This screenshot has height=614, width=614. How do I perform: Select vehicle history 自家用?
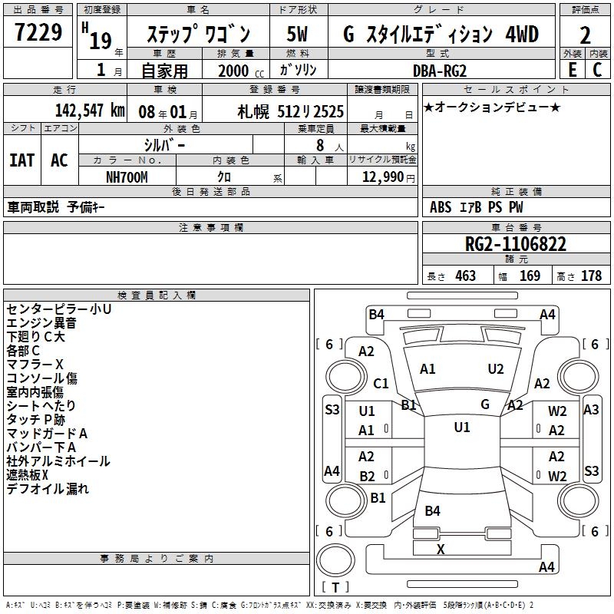pos(164,71)
